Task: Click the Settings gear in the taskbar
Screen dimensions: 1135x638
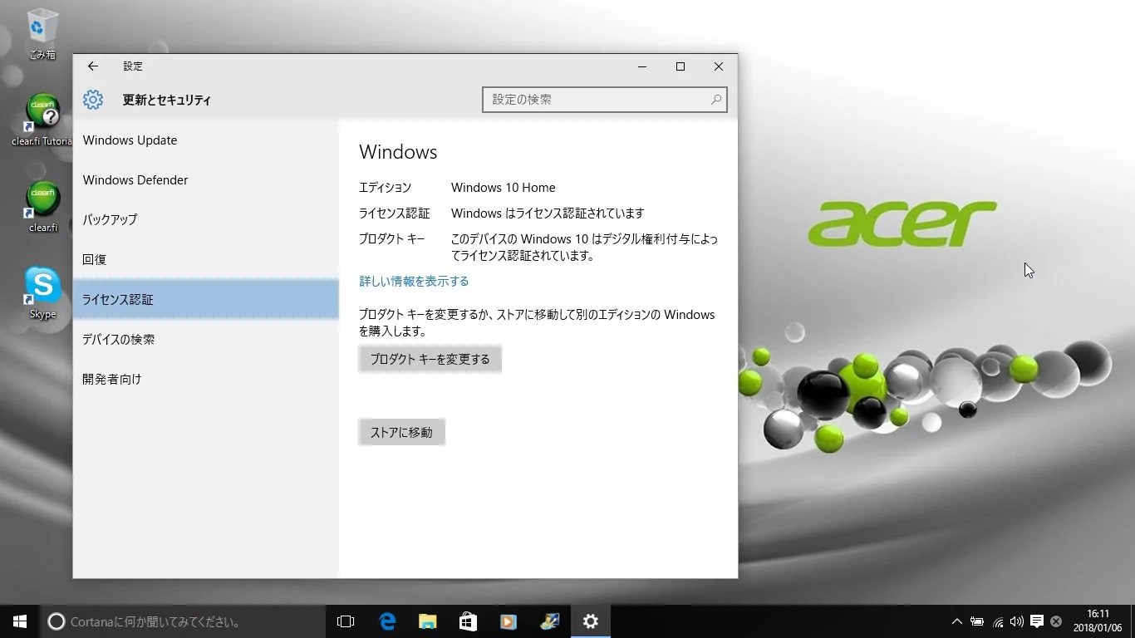Action: (590, 621)
